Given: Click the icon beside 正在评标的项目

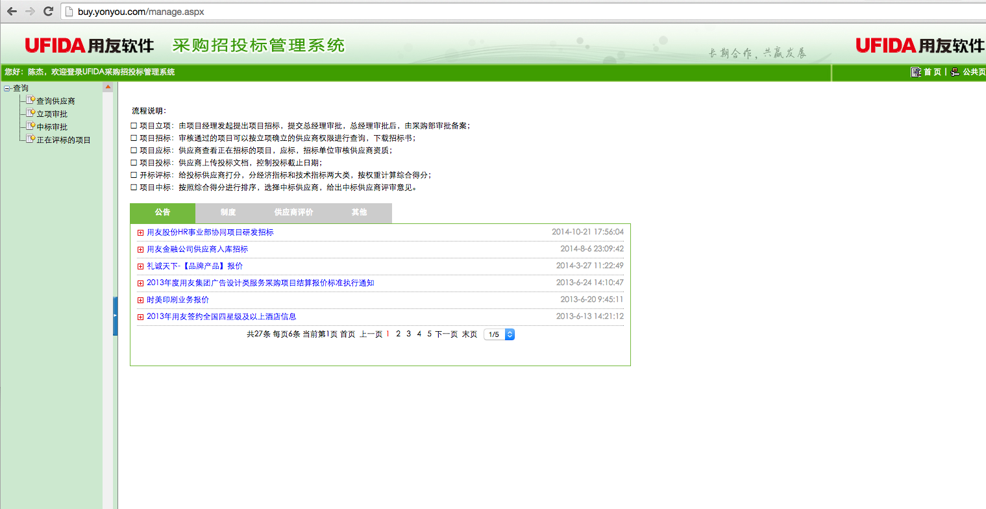Looking at the screenshot, I should (x=31, y=139).
